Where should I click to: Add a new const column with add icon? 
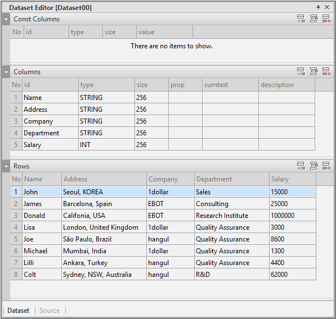pyautogui.click(x=301, y=19)
